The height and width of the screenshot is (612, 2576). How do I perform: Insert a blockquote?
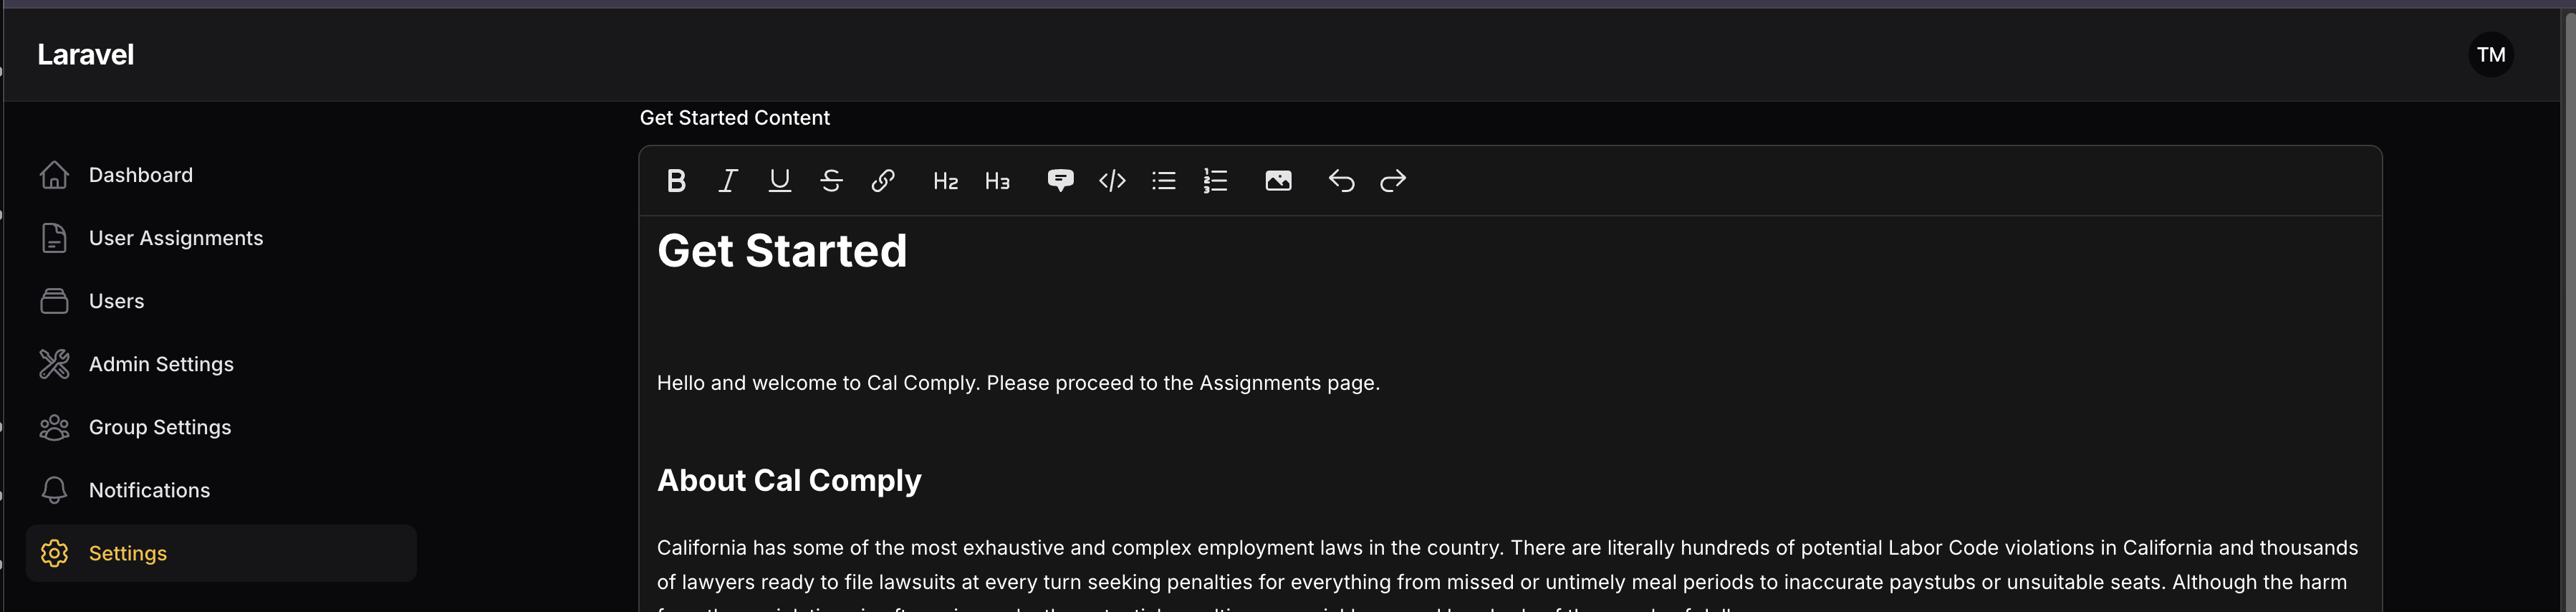click(1060, 181)
